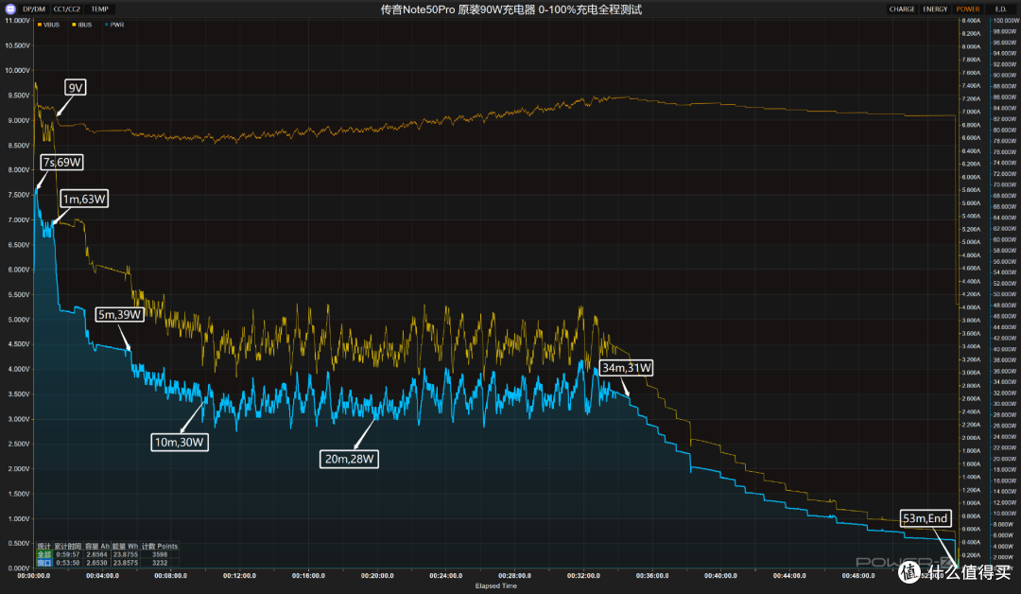Click the blue PWR legend swatch

click(x=107, y=25)
